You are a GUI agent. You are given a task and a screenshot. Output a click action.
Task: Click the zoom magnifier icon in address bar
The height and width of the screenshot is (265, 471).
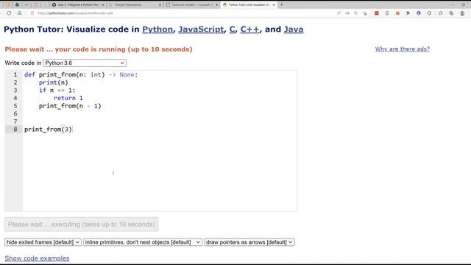(355, 13)
